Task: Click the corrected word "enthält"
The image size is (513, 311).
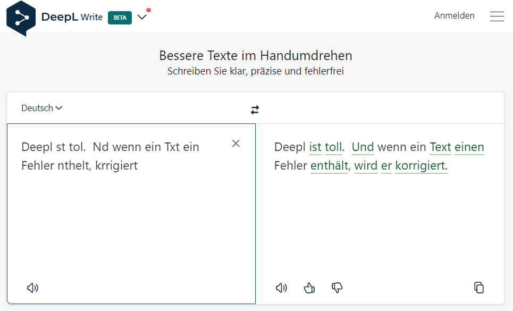Action: 329,166
